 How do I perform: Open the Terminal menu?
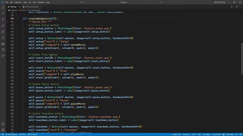[41, 2]
